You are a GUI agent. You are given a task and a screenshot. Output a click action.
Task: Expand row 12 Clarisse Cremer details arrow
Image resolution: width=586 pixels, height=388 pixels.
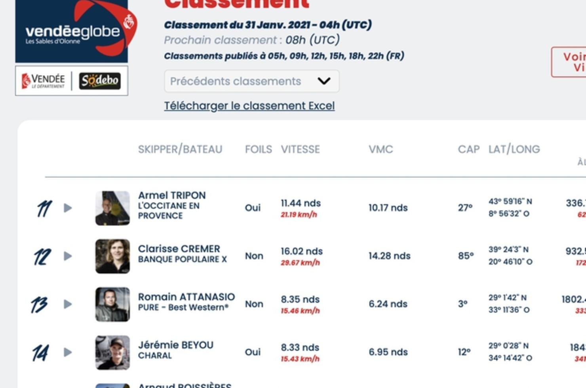(68, 256)
